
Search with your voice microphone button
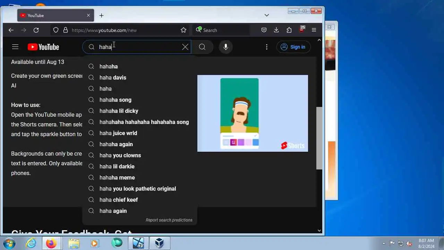[x=226, y=47]
